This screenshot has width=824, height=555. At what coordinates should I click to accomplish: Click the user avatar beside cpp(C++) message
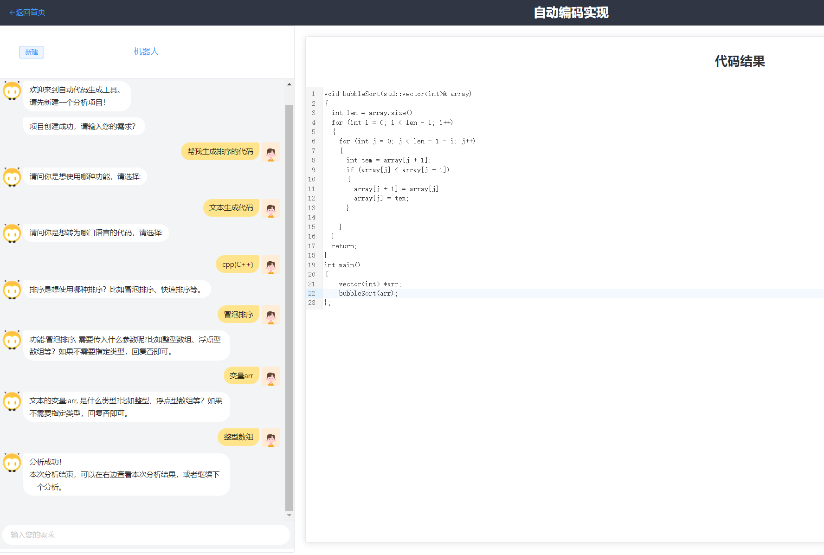point(271,265)
